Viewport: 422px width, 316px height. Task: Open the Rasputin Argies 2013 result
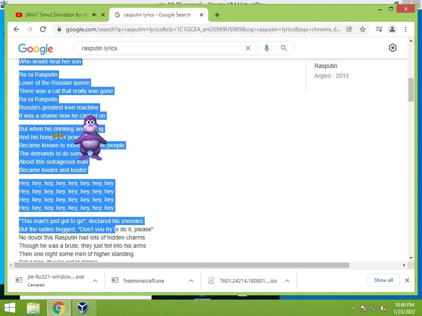(331, 71)
